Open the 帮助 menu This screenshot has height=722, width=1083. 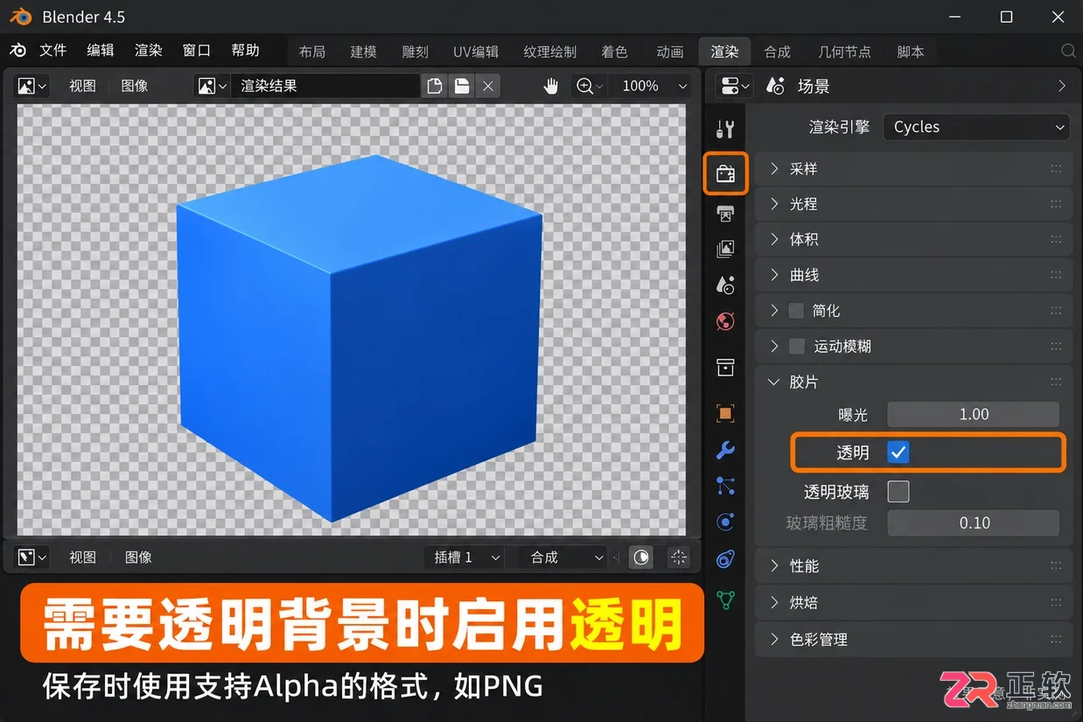click(x=246, y=50)
